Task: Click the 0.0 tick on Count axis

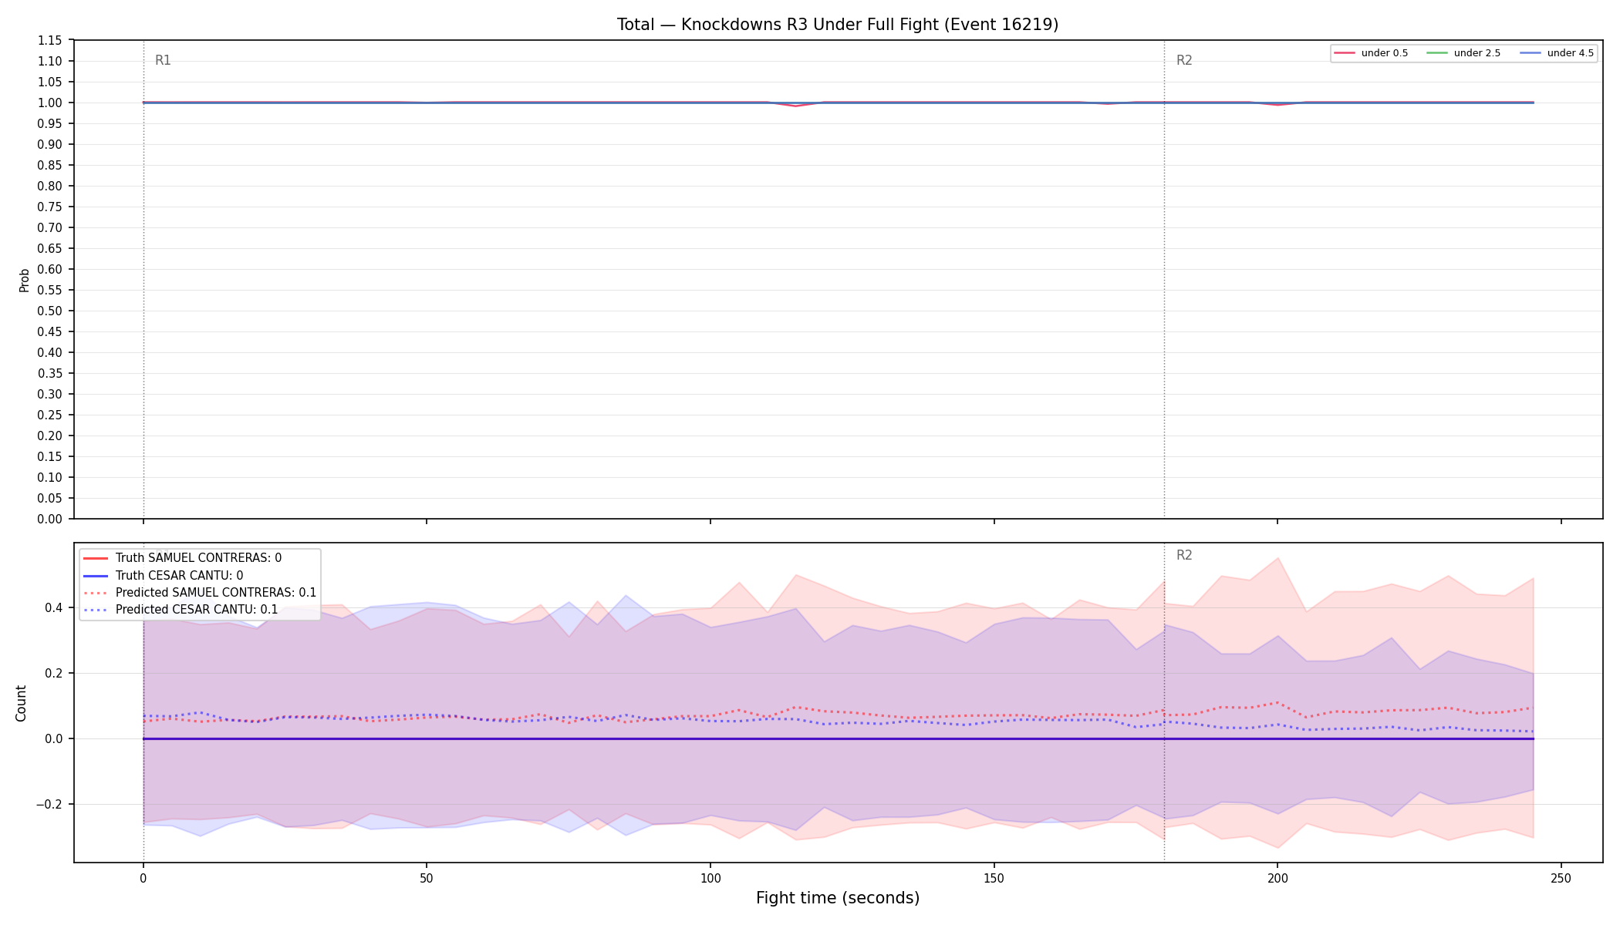Action: tap(54, 738)
